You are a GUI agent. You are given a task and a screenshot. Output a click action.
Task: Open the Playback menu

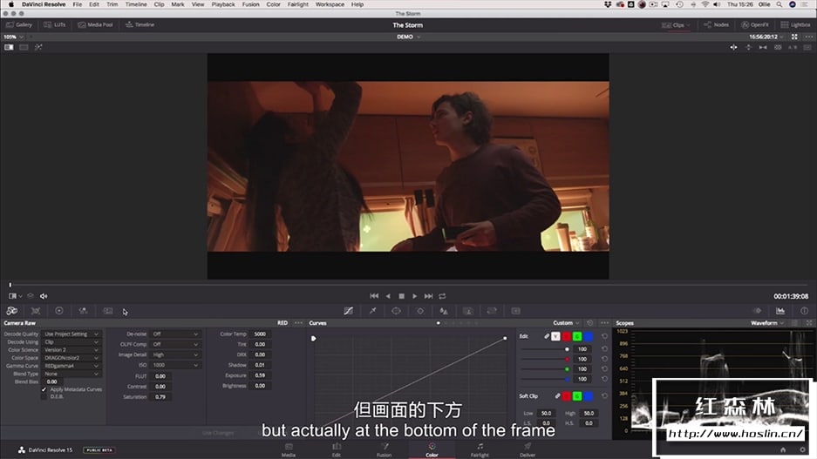pyautogui.click(x=223, y=4)
